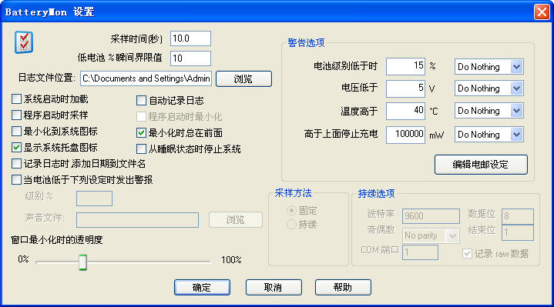Confirm settings with 确定 button

[202, 287]
